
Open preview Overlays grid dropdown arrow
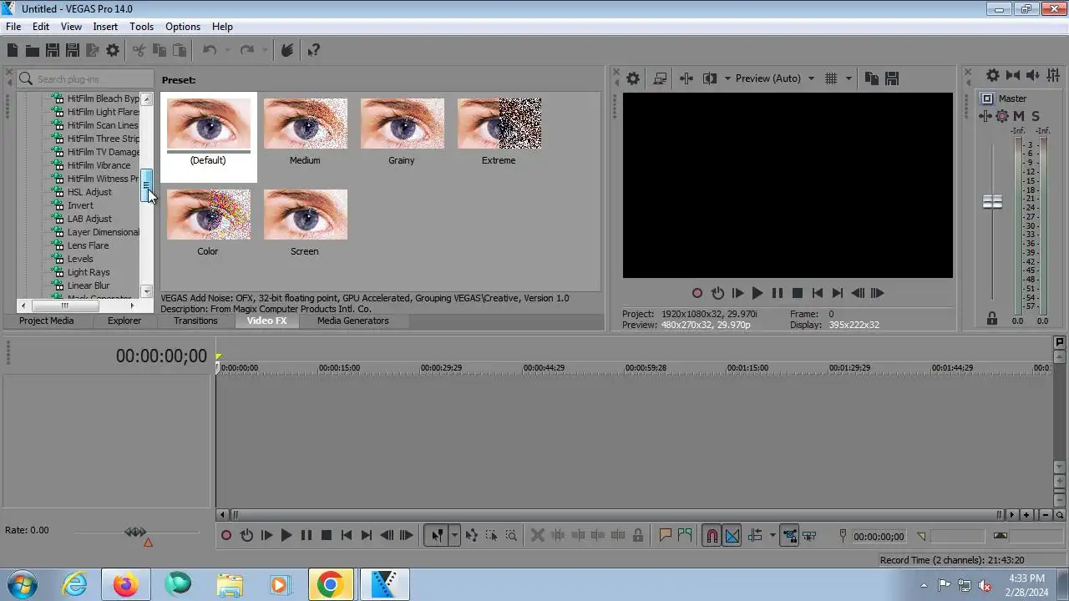click(x=849, y=78)
